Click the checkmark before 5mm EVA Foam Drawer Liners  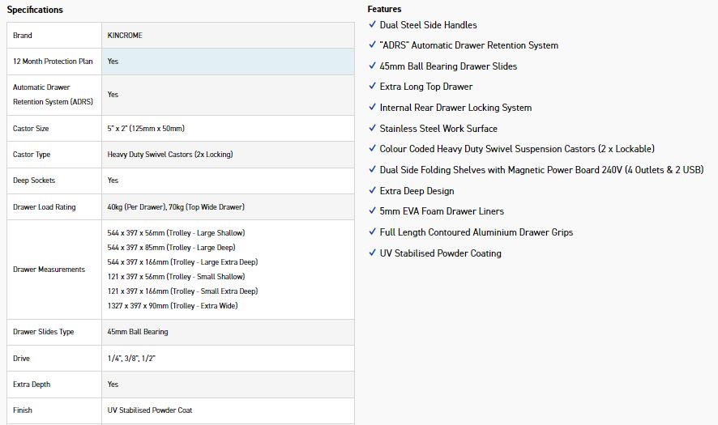pyautogui.click(x=372, y=211)
